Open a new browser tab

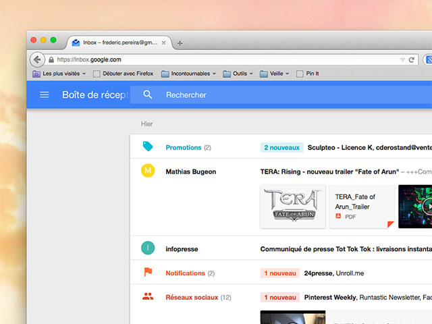tap(180, 43)
